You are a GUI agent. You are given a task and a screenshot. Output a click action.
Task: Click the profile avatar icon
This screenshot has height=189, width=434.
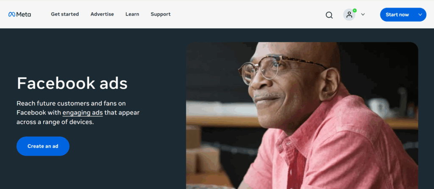click(x=349, y=15)
